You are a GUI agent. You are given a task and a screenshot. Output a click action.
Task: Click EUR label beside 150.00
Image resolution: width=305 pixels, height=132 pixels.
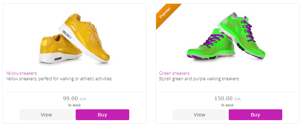(x=237, y=99)
